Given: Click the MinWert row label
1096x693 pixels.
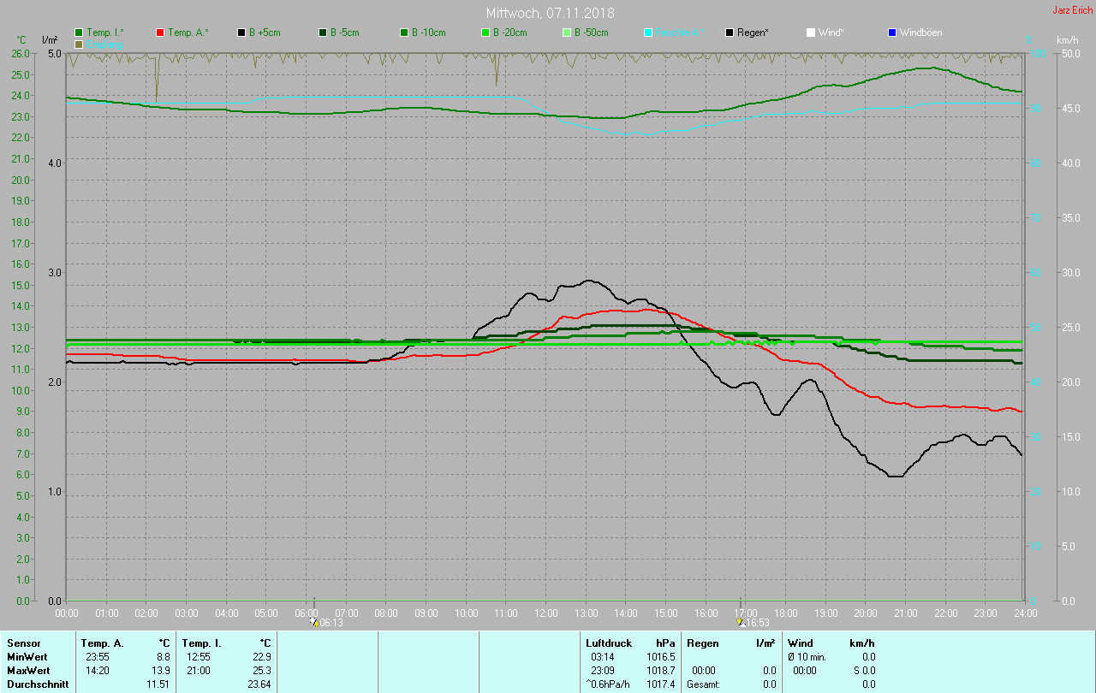Looking at the screenshot, I should point(27,656).
